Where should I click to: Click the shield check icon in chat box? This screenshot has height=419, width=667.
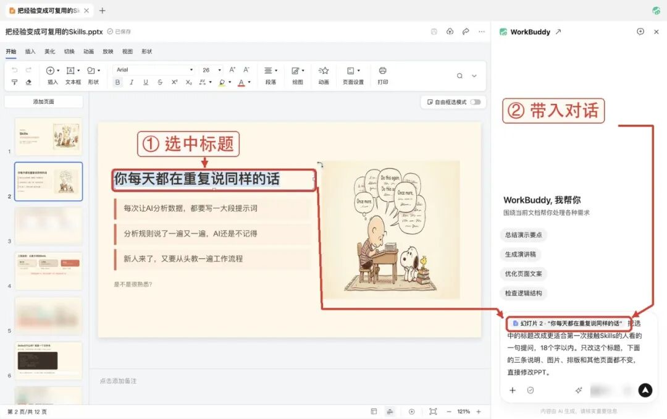(531, 390)
